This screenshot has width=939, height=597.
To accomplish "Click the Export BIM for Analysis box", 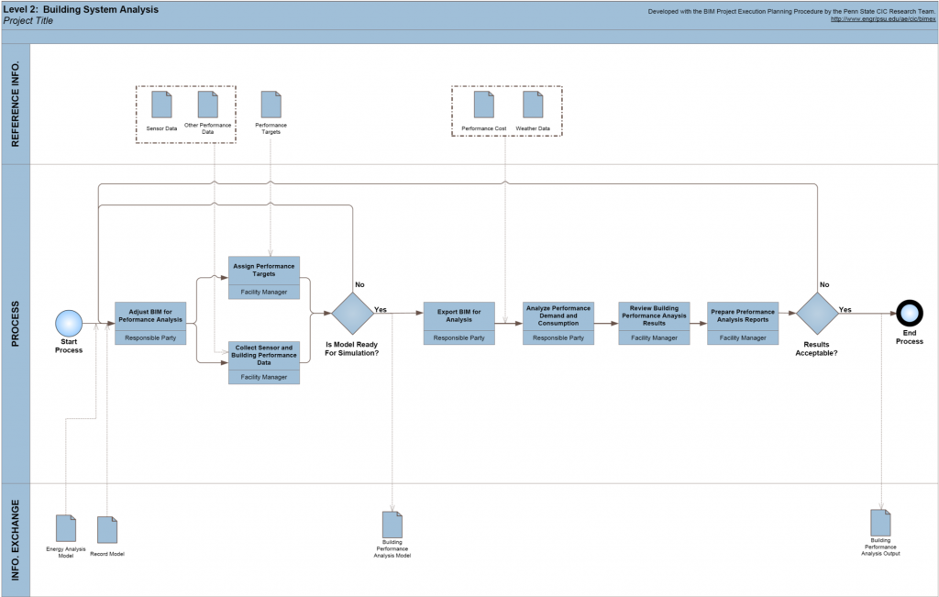I will pyautogui.click(x=458, y=316).
